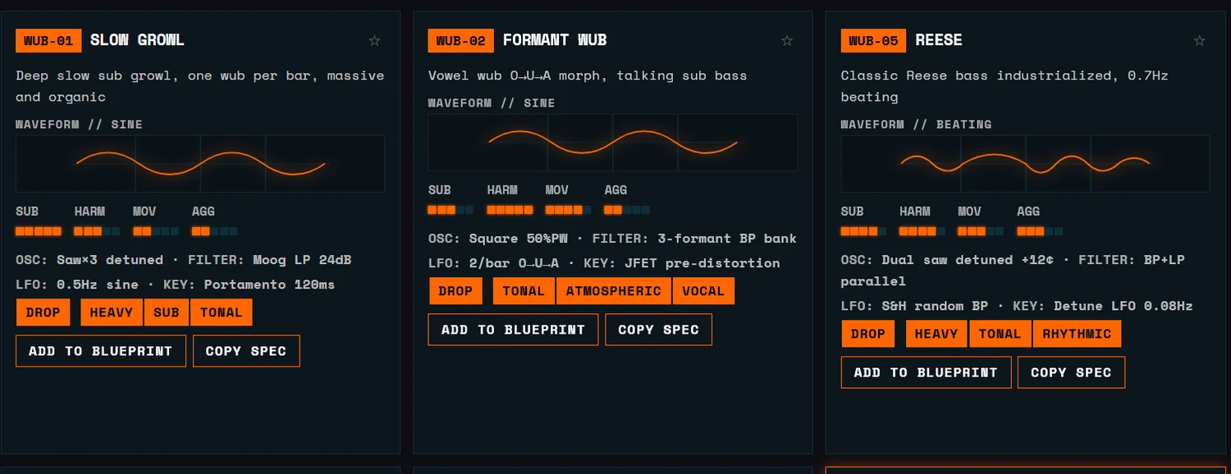This screenshot has height=474, width=1231.
Task: Click the star icon on REESE card
Action: tap(1199, 40)
